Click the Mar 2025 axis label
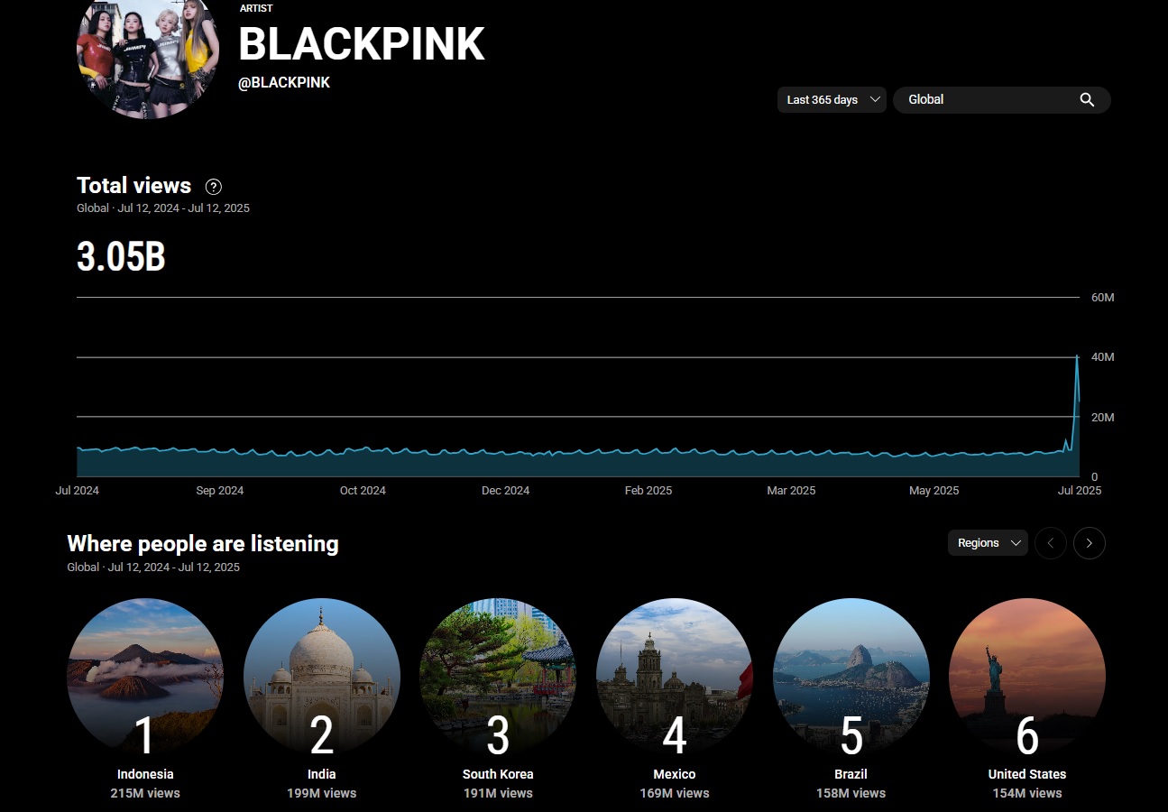Viewport: 1168px width, 812px height. (x=791, y=491)
